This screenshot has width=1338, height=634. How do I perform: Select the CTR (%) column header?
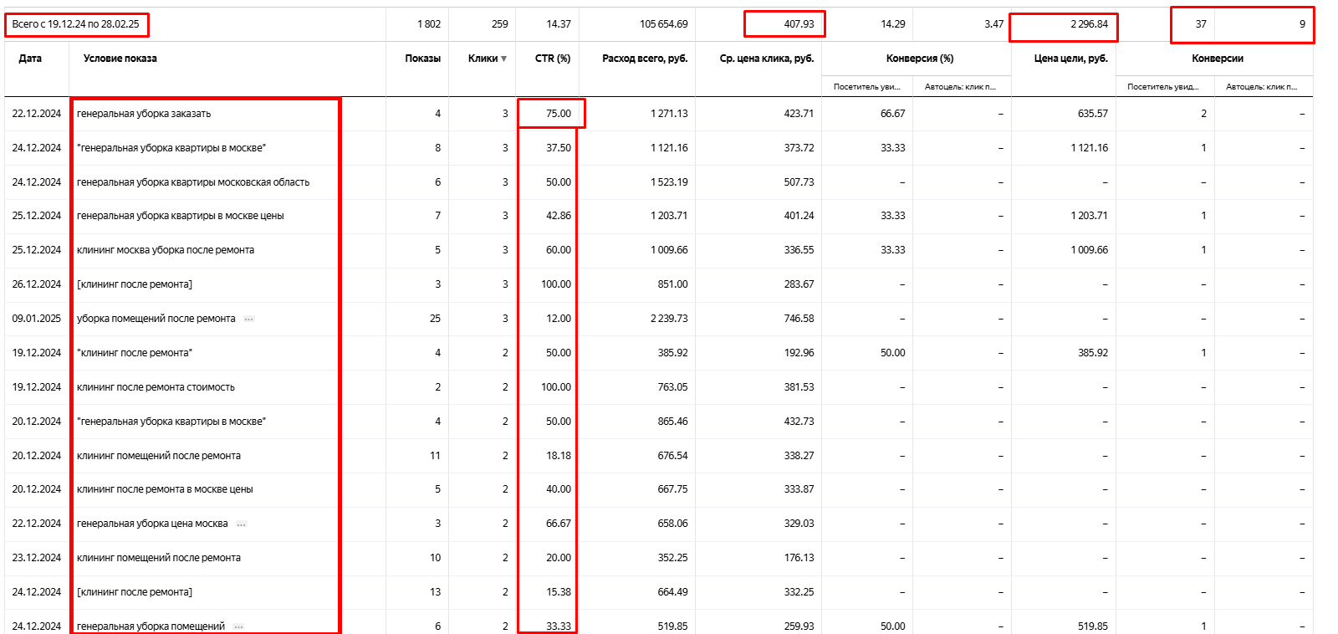pos(552,59)
